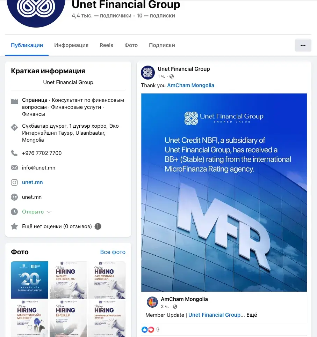317x337 pixels.
Task: Click the email address info@unet.mn
Action: tap(38, 168)
